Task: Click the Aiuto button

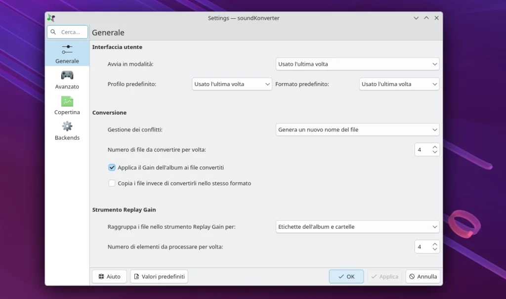Action: click(110, 277)
